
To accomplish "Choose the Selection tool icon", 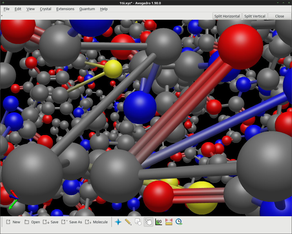I will 138,222.
